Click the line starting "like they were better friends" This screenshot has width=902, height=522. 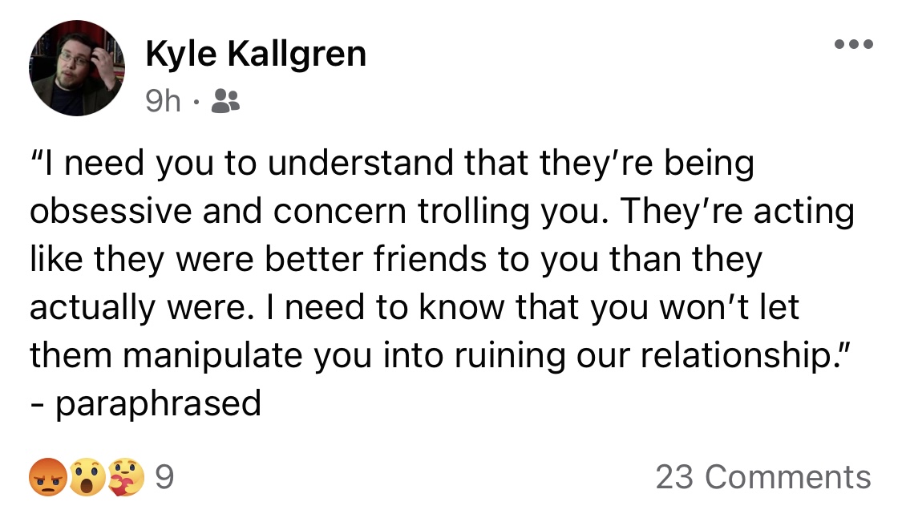(x=396, y=260)
